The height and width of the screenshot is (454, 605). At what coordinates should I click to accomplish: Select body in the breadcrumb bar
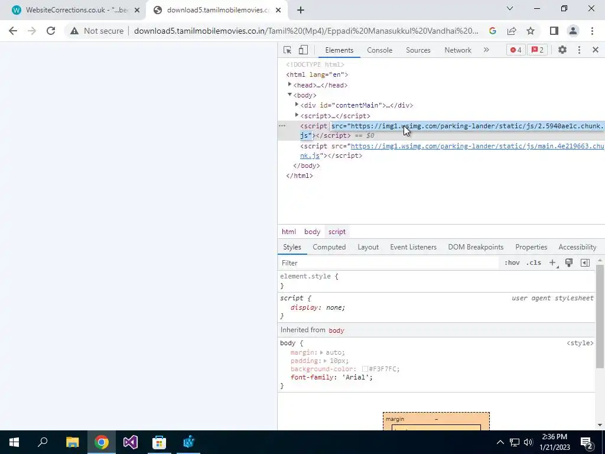pos(312,232)
